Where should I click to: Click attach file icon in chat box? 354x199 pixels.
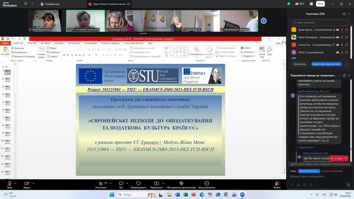pos(304,185)
